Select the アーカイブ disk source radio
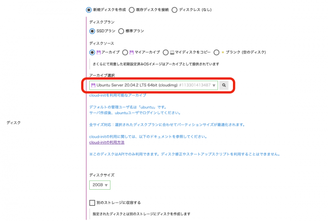This screenshot has height=221, width=328. pos(92,52)
